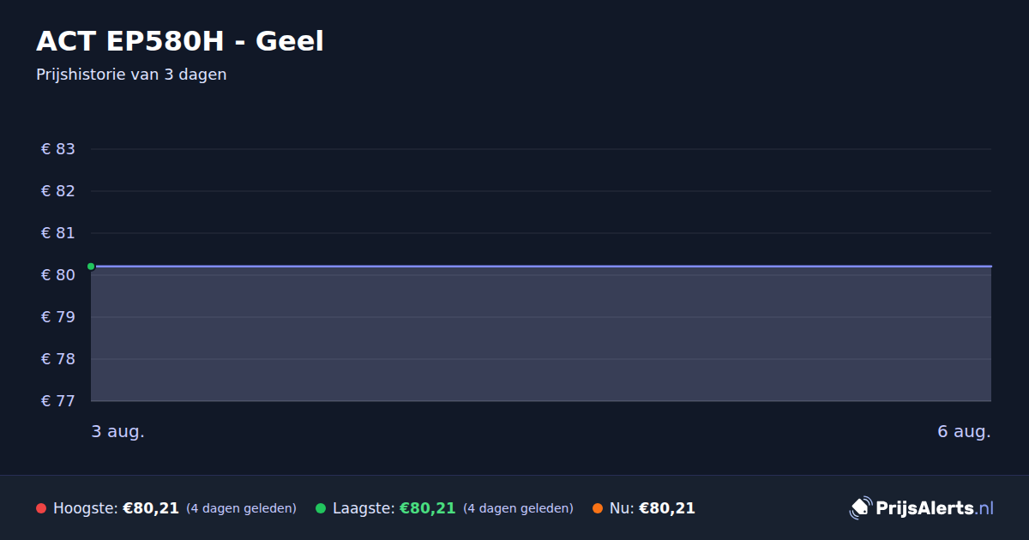Click the € 80 axis label
The image size is (1029, 540).
pos(58,275)
